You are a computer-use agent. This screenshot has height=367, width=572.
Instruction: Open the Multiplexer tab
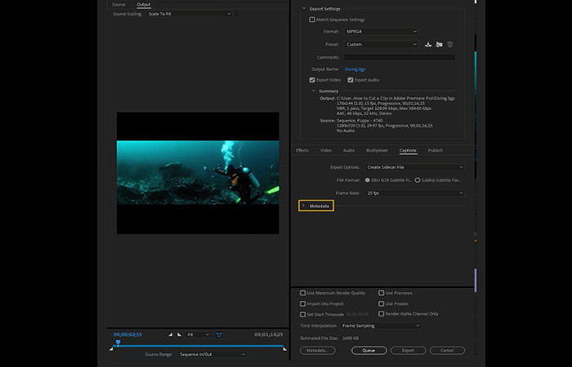pos(377,150)
